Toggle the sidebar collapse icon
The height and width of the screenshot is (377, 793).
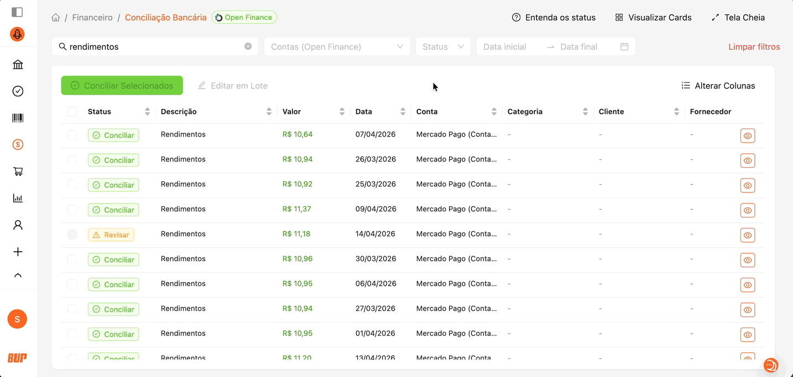tap(17, 12)
